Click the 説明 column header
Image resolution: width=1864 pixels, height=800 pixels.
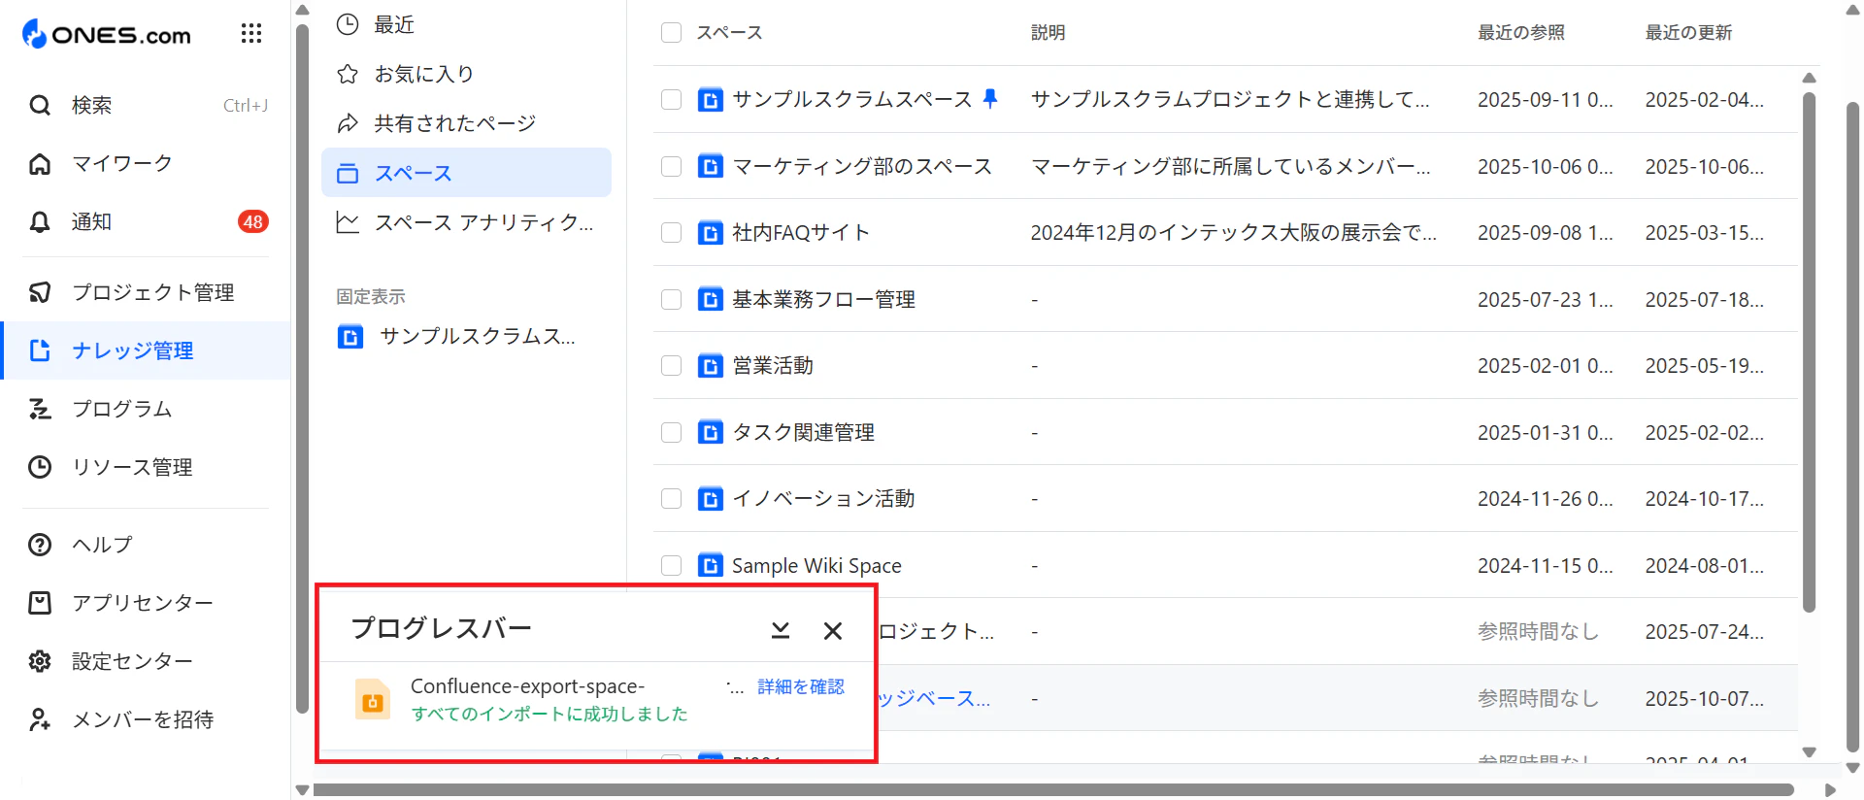tap(1048, 32)
